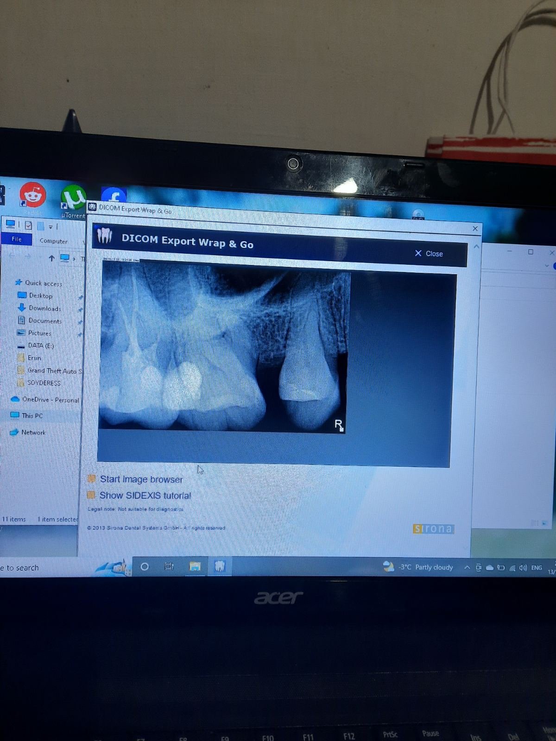This screenshot has width=556, height=741.
Task: Open the uTorrent desktop shortcut
Action: tap(73, 201)
